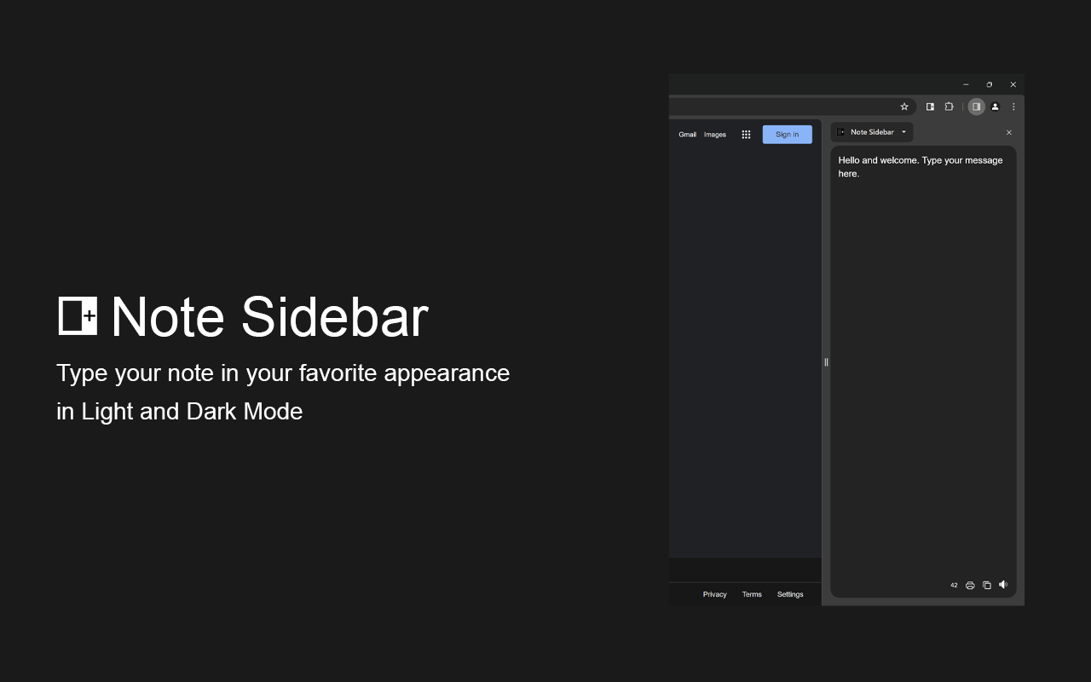
Task: Click the Note Sidebar icon in the toolbar
Action: 930,107
